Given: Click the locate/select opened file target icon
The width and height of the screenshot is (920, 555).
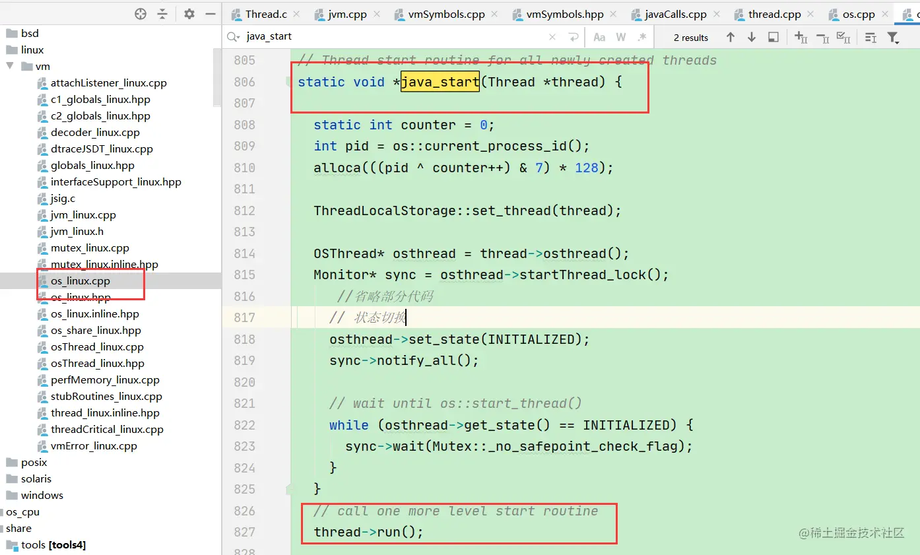Looking at the screenshot, I should click(x=140, y=14).
